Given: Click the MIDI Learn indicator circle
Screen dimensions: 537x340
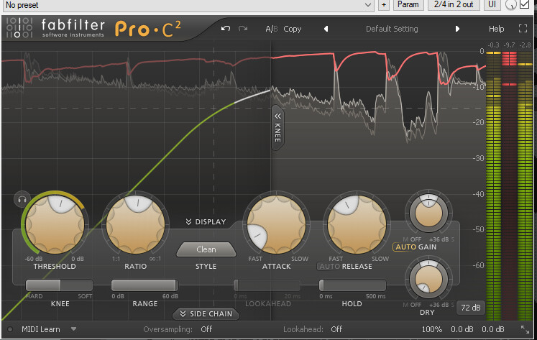Looking at the screenshot, I should [x=10, y=329].
